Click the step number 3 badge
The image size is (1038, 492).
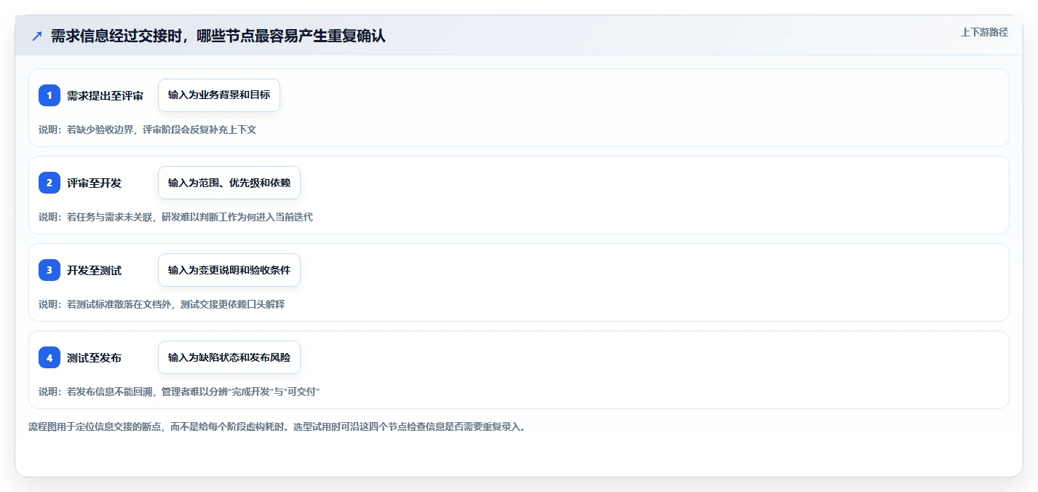click(x=49, y=270)
